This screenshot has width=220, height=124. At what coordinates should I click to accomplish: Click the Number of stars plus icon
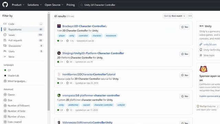[x=5, y=116]
